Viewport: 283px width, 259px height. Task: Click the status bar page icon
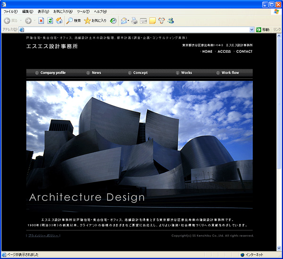point(4,255)
